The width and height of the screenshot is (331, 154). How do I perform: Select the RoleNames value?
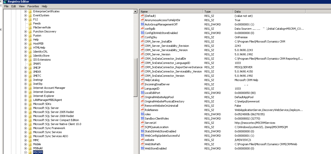(152, 110)
